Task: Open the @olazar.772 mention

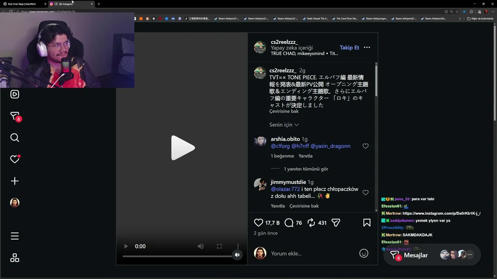Action: [285, 189]
